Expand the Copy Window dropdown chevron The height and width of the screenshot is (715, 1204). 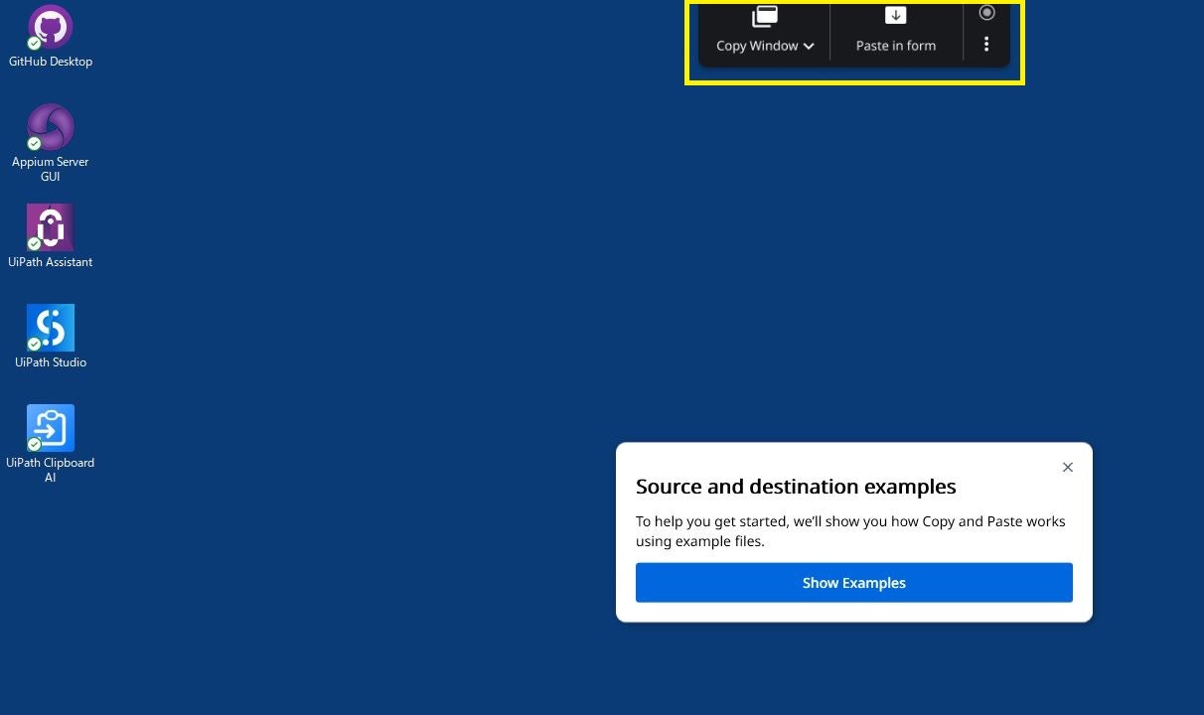coord(809,46)
